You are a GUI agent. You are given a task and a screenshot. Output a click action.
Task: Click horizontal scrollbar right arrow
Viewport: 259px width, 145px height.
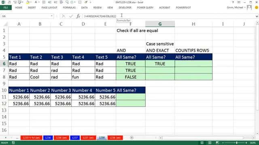point(254,138)
